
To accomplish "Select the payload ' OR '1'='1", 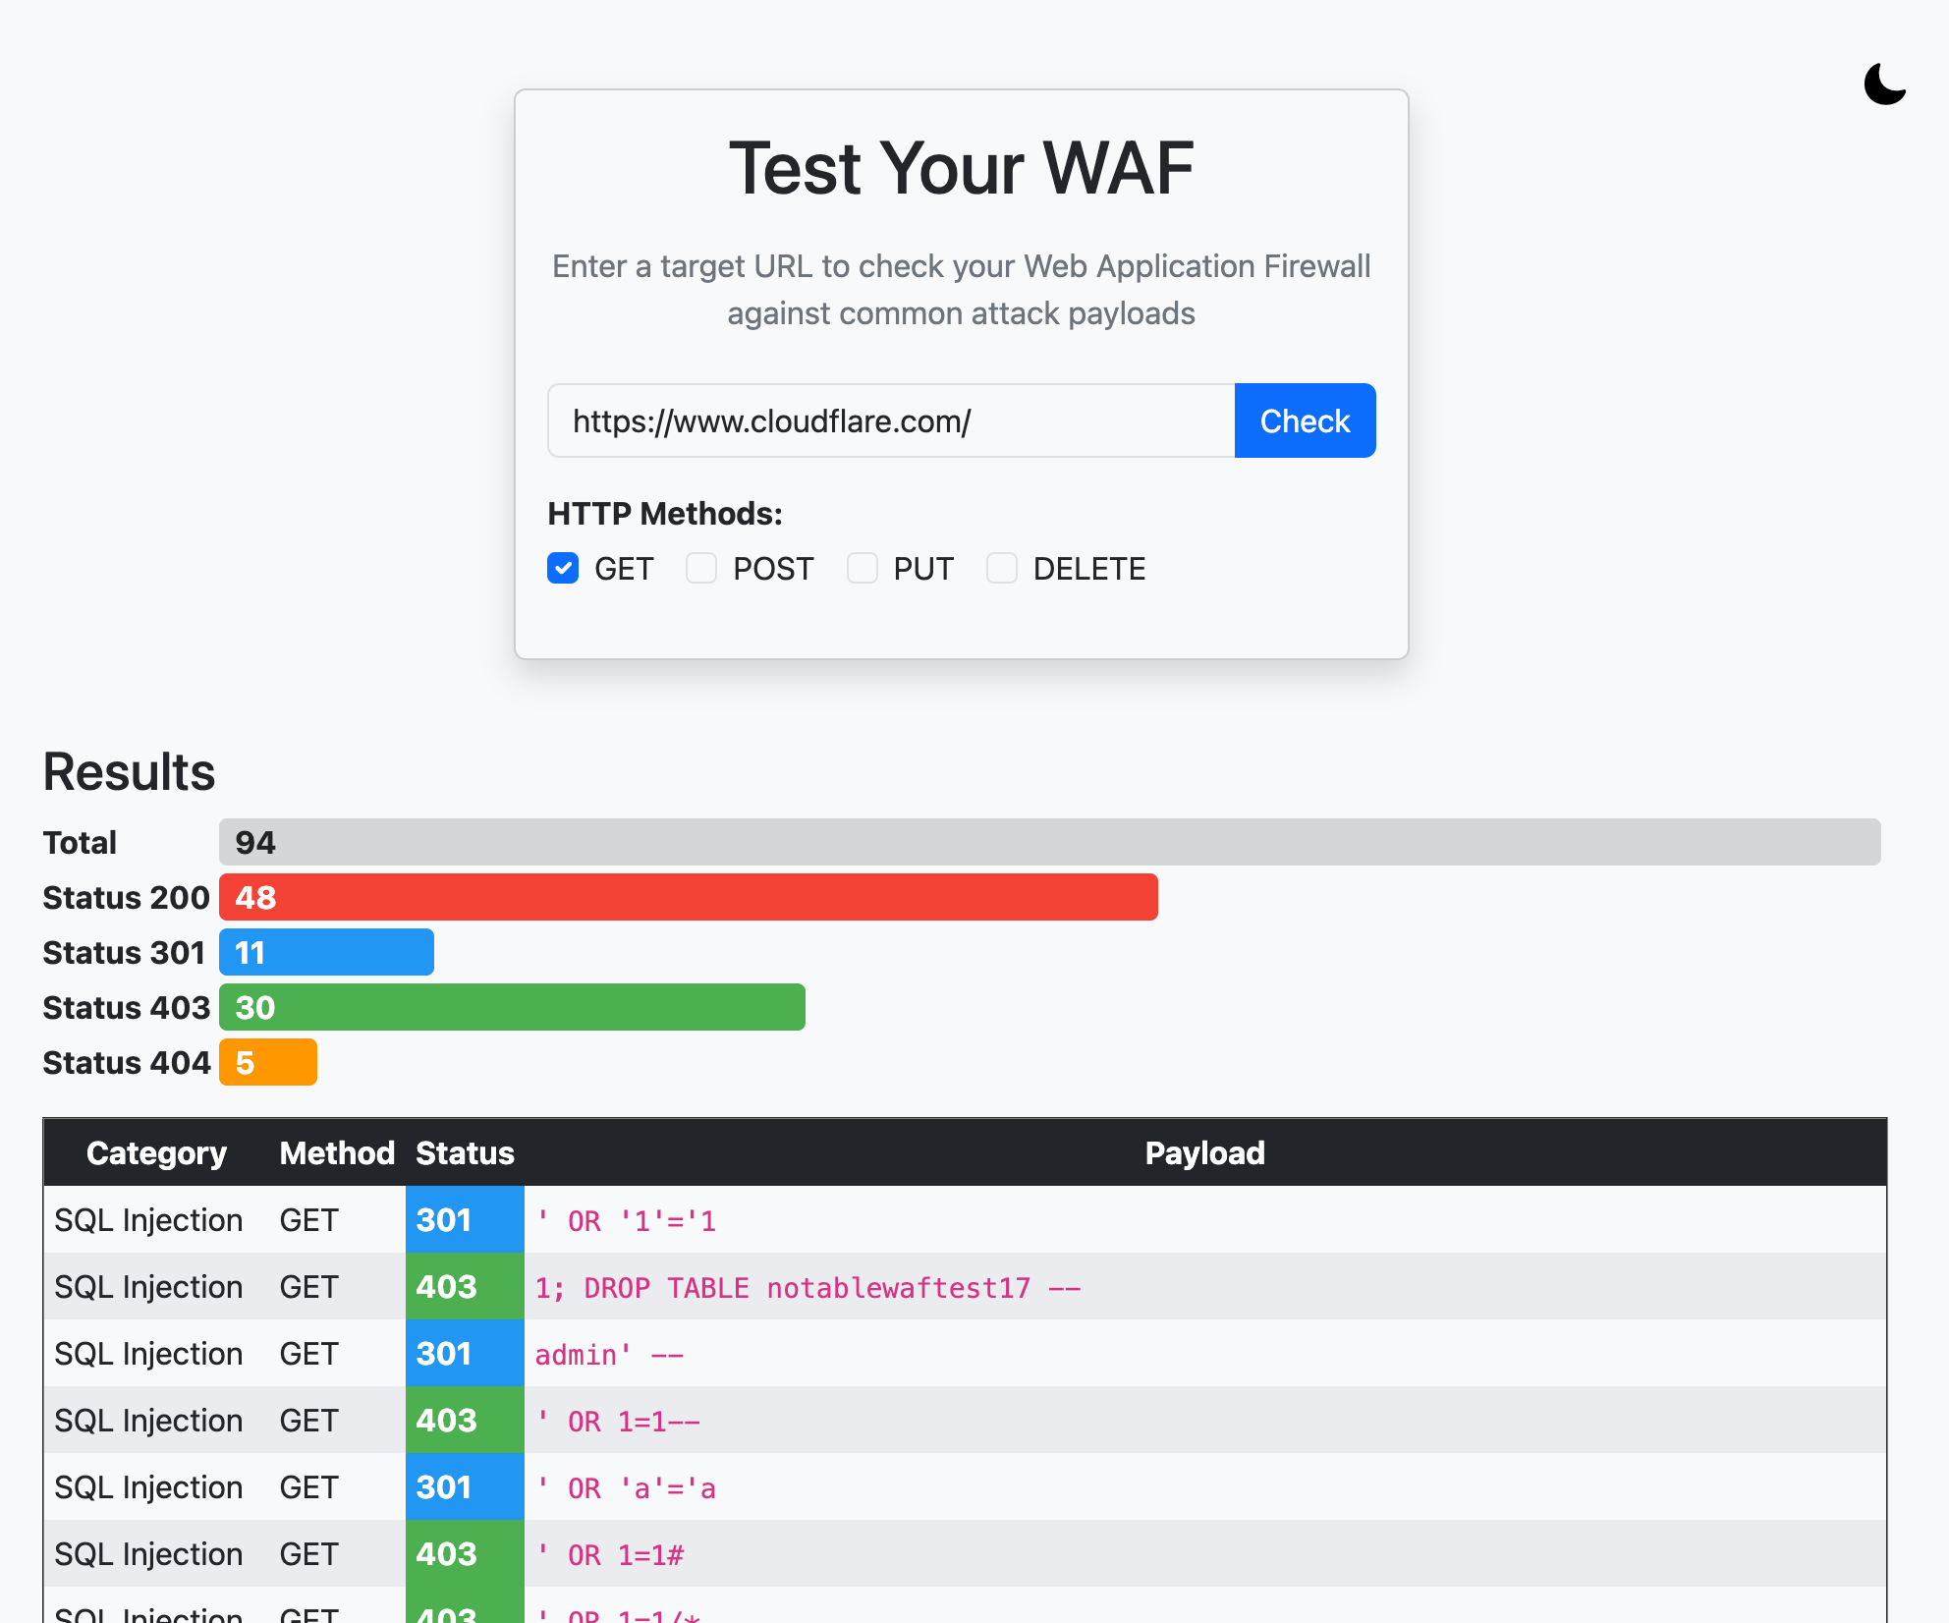I will (626, 1221).
